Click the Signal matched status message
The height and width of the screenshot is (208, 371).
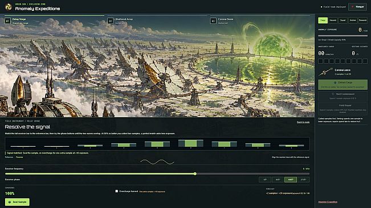47,153
